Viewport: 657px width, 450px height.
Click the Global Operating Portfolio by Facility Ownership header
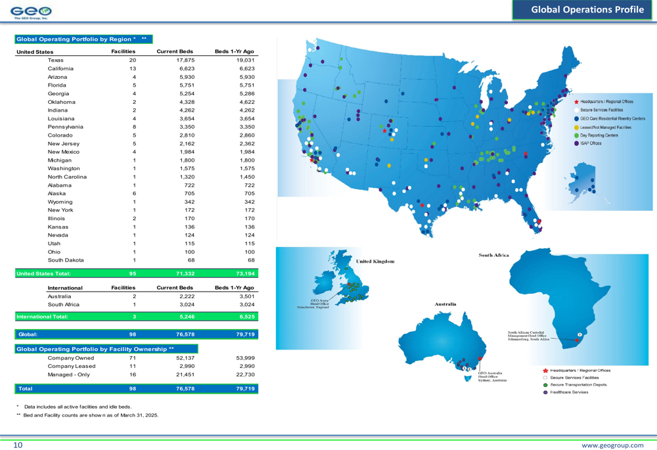tap(106, 349)
